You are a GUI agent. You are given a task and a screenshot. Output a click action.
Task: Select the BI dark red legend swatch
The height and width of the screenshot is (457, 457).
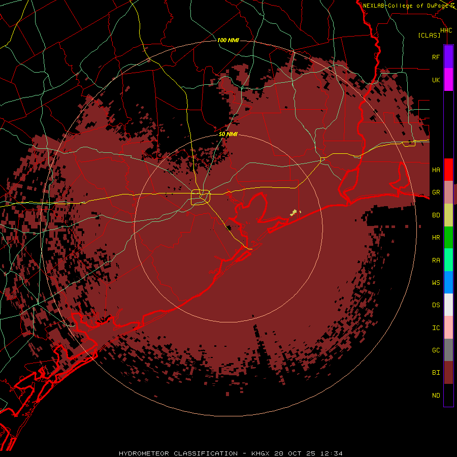(448, 373)
